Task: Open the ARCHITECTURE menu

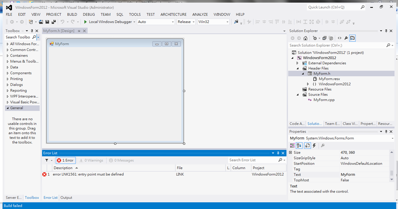Action: tap(173, 14)
